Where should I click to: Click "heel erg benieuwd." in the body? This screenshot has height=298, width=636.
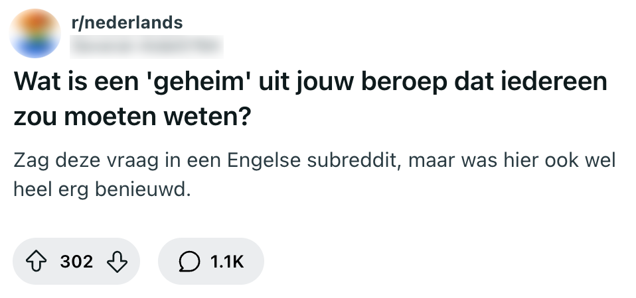(102, 191)
